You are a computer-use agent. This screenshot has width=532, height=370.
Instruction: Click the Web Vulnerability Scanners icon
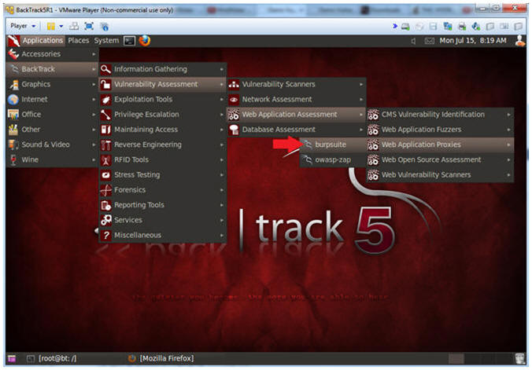pos(373,175)
